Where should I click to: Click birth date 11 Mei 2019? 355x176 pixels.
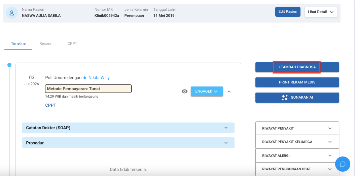164,15
